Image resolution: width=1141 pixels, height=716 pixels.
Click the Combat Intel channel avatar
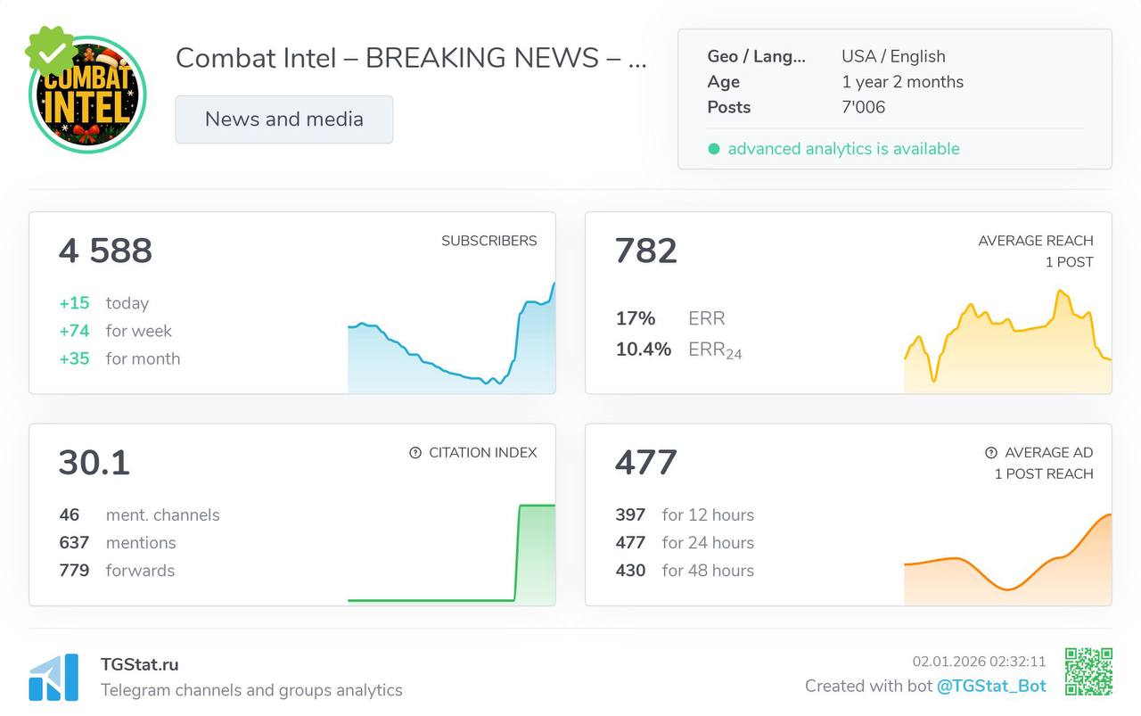tap(87, 96)
